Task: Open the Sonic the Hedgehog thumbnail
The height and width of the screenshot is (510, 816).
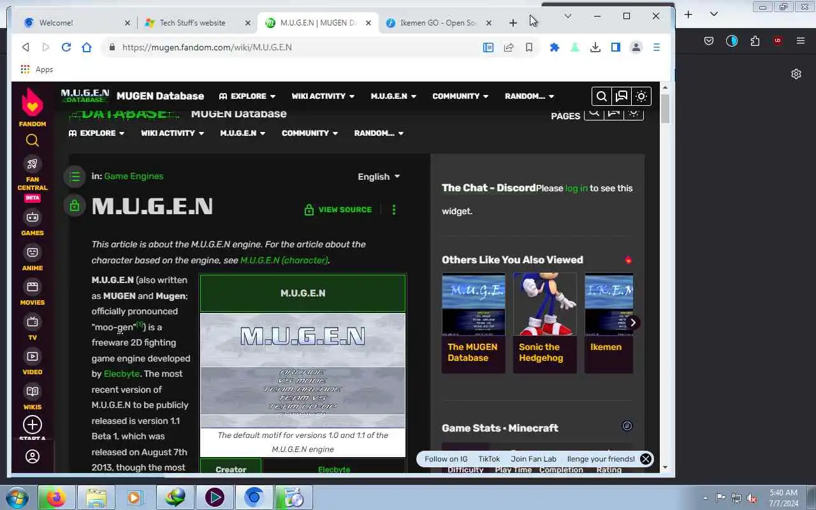Action: tap(545, 305)
